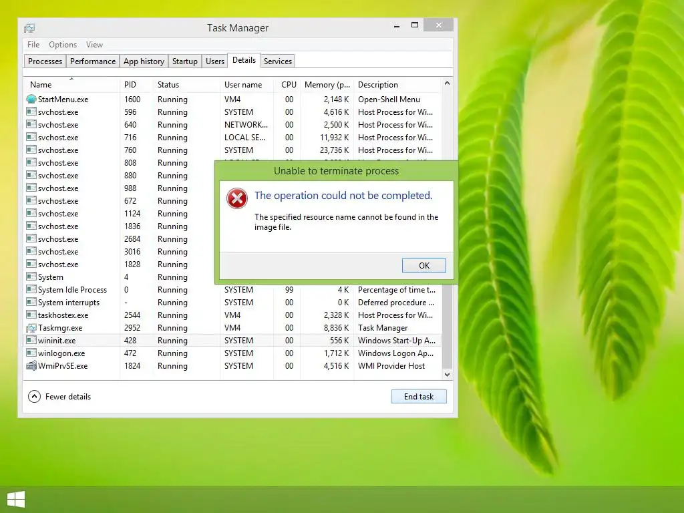
Task: Click icon of svchost.exe PID 672
Action: click(x=31, y=200)
